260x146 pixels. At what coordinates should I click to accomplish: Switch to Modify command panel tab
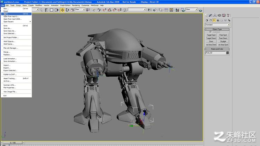210,16
